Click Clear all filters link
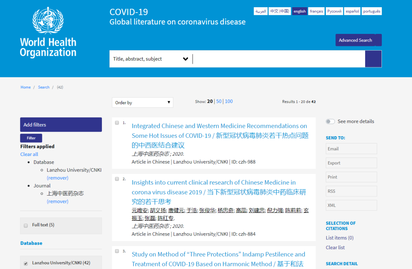The image size is (412, 269). [x=29, y=154]
